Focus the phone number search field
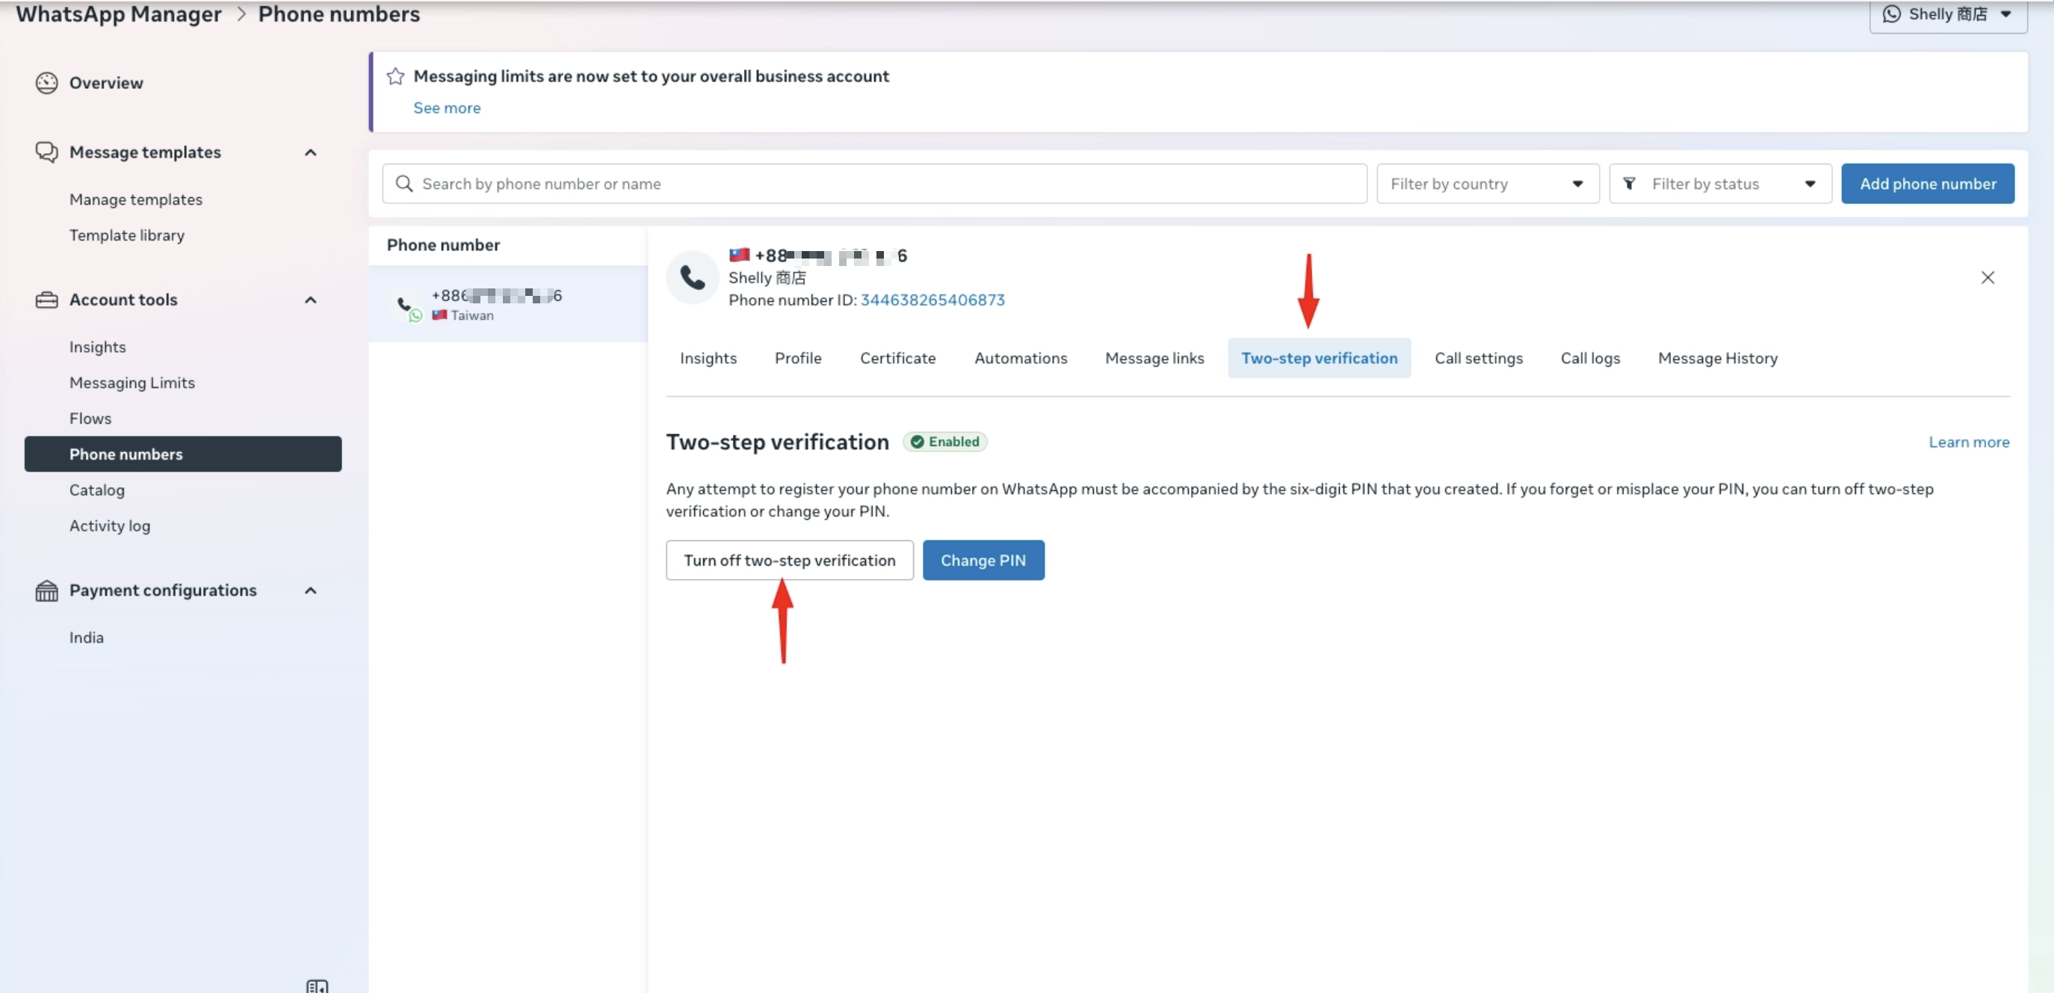 tap(885, 185)
